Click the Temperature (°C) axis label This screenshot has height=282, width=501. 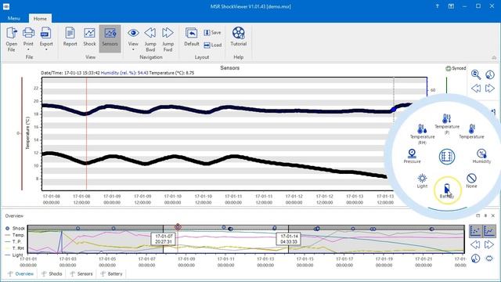(27, 133)
